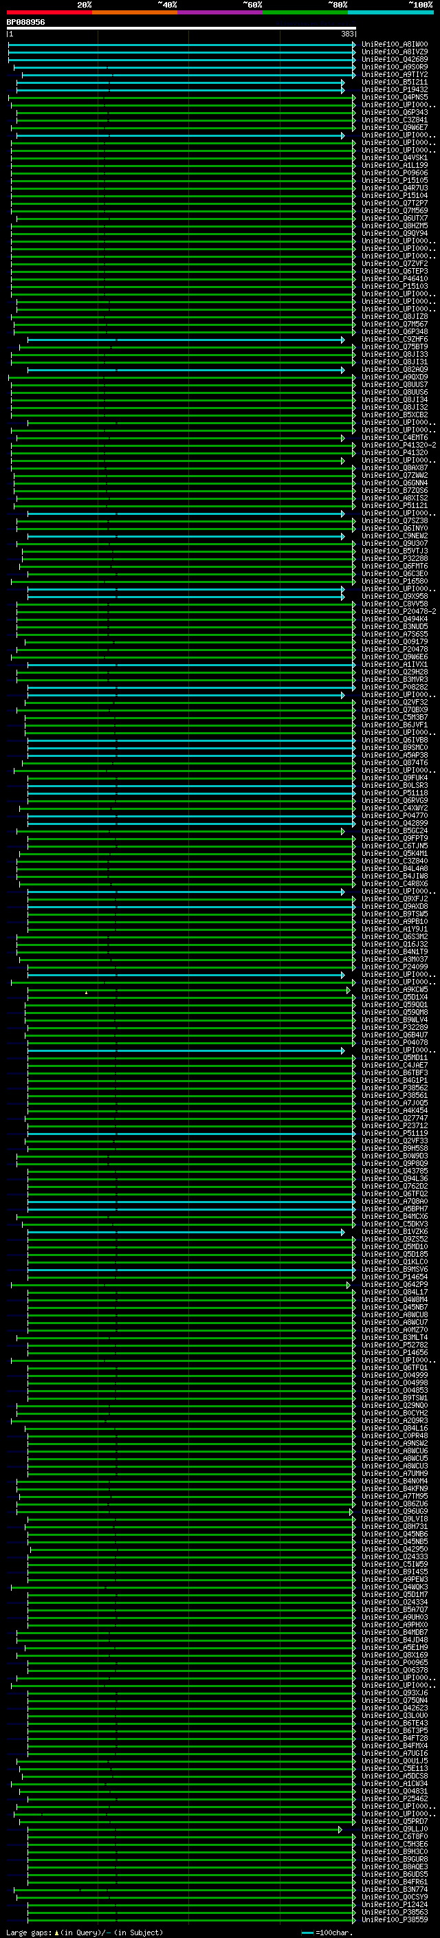The height and width of the screenshot is (1938, 440).
Task: Click the green alignment bar for UniRef100_Q4PNS5
Action: point(181,98)
